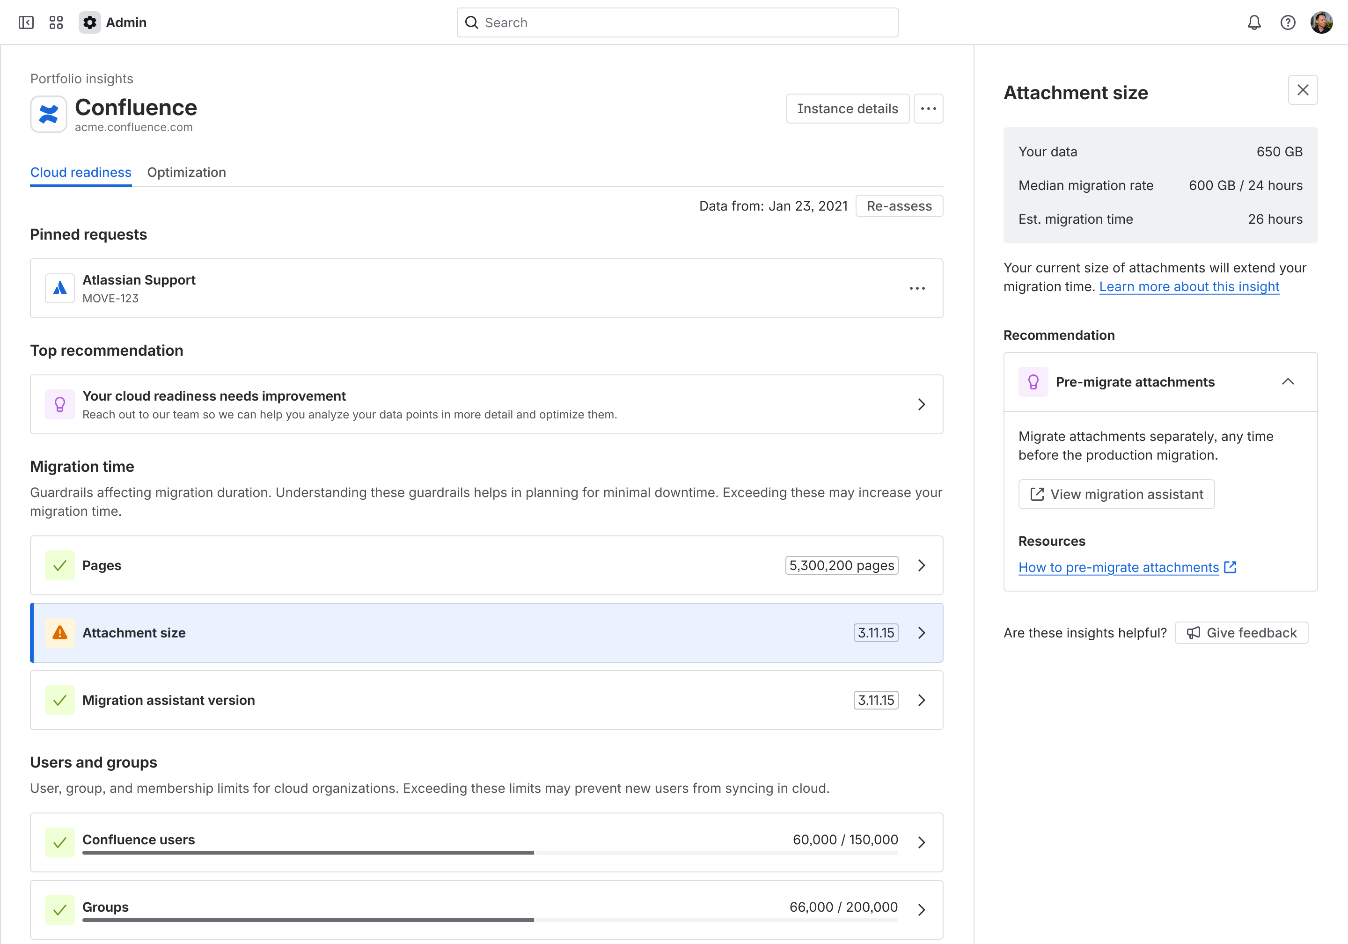Click the Re-assess button
This screenshot has width=1348, height=944.
(900, 206)
